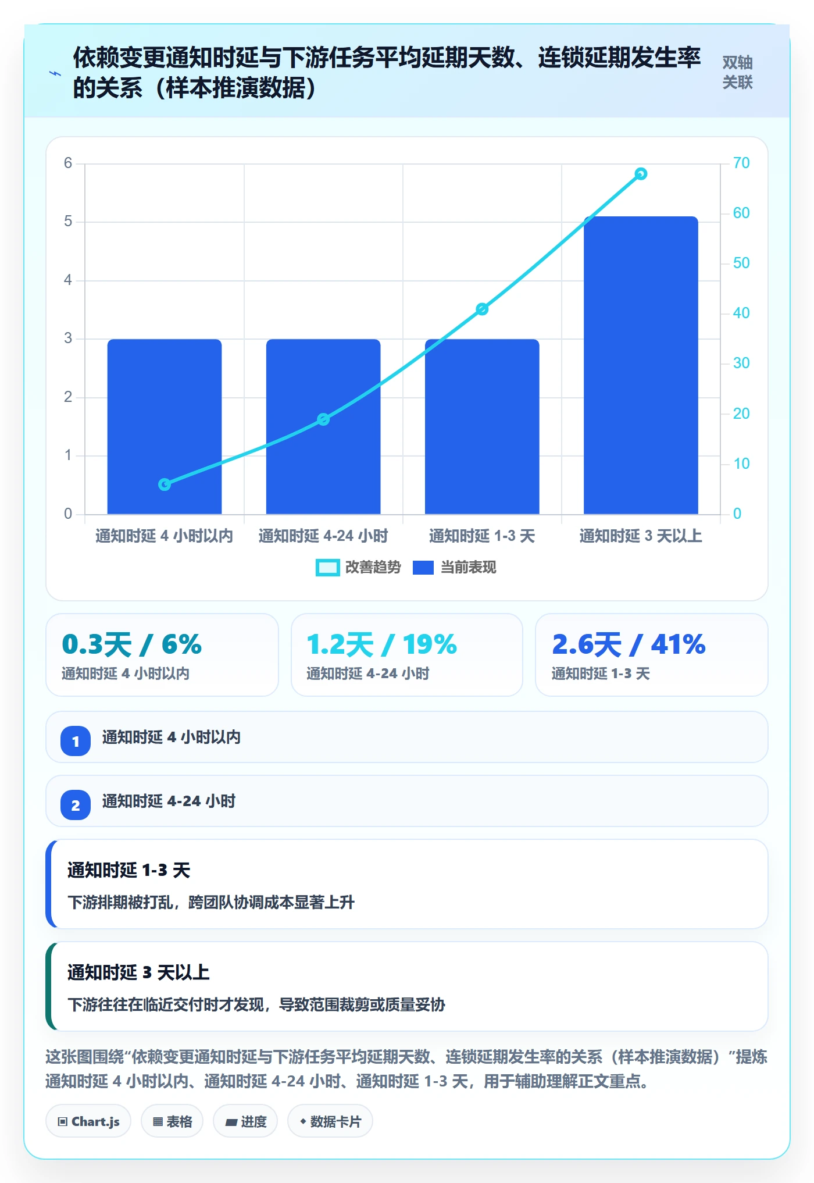This screenshot has height=1183, width=814.
Task: Toggle the 当前表现 series via its legend label
Action: coord(469,568)
